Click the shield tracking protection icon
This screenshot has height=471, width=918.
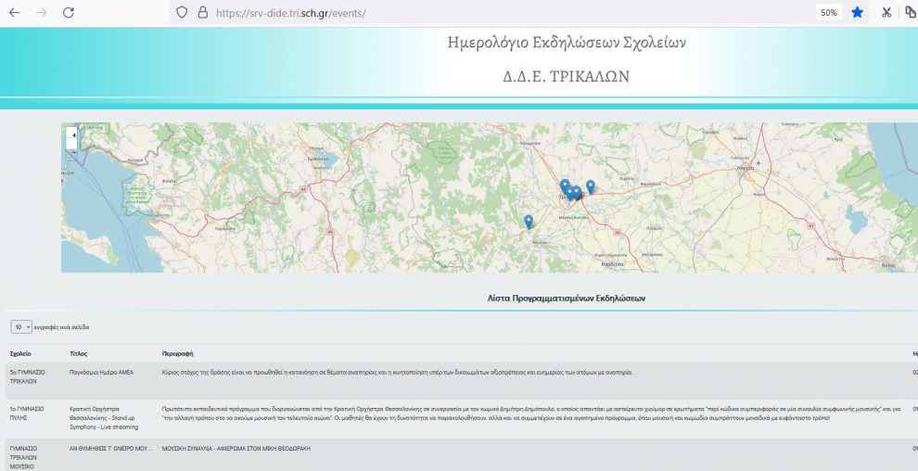[182, 13]
